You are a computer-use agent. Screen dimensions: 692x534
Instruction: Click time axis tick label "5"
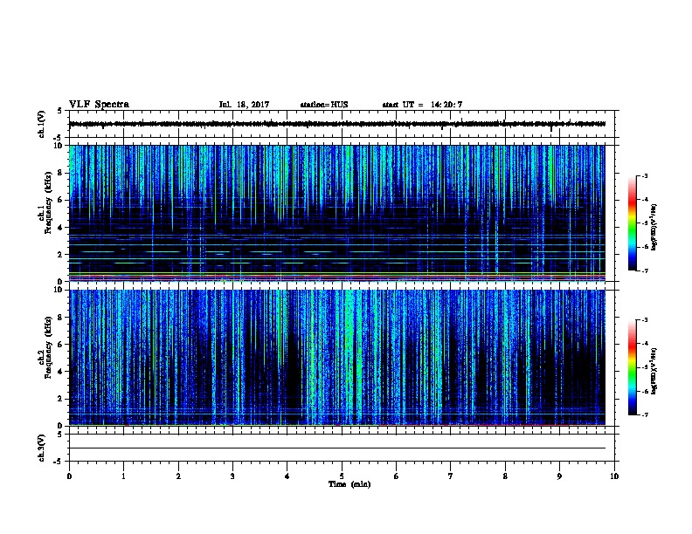pos(342,476)
